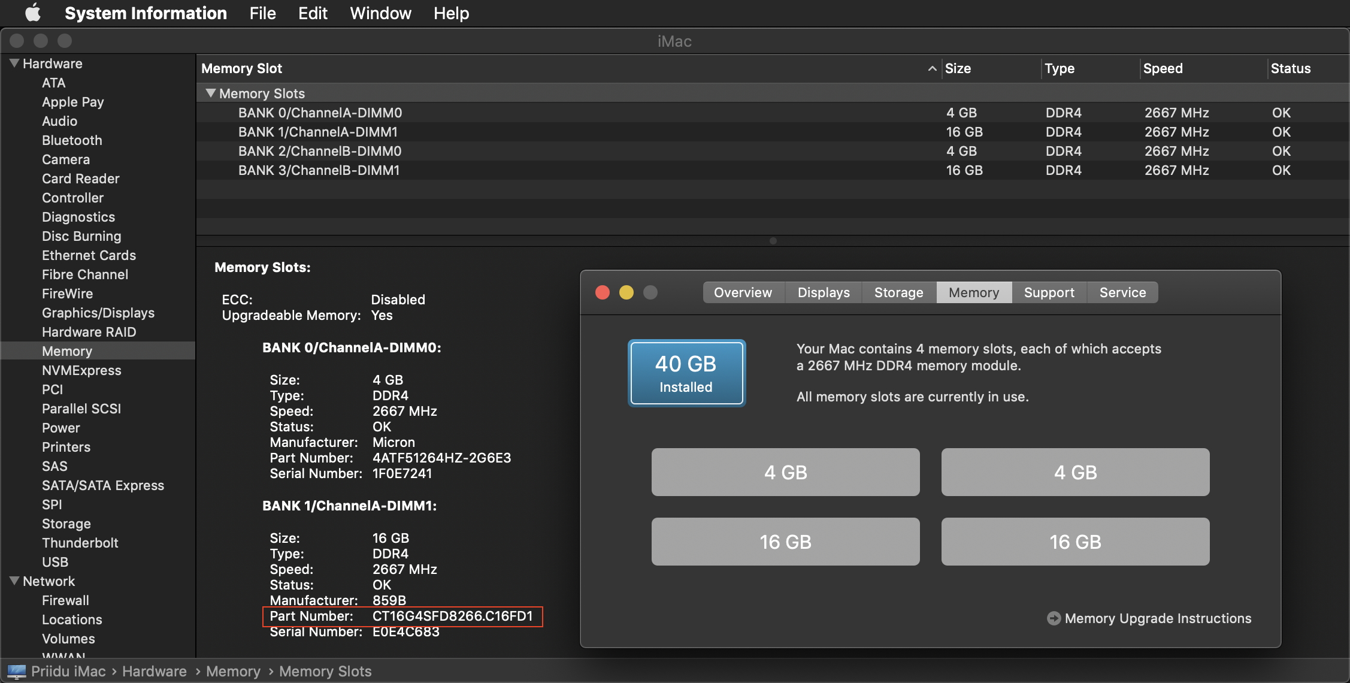Select Locations under Network
Screen dimensions: 1350x683
(x=72, y=619)
